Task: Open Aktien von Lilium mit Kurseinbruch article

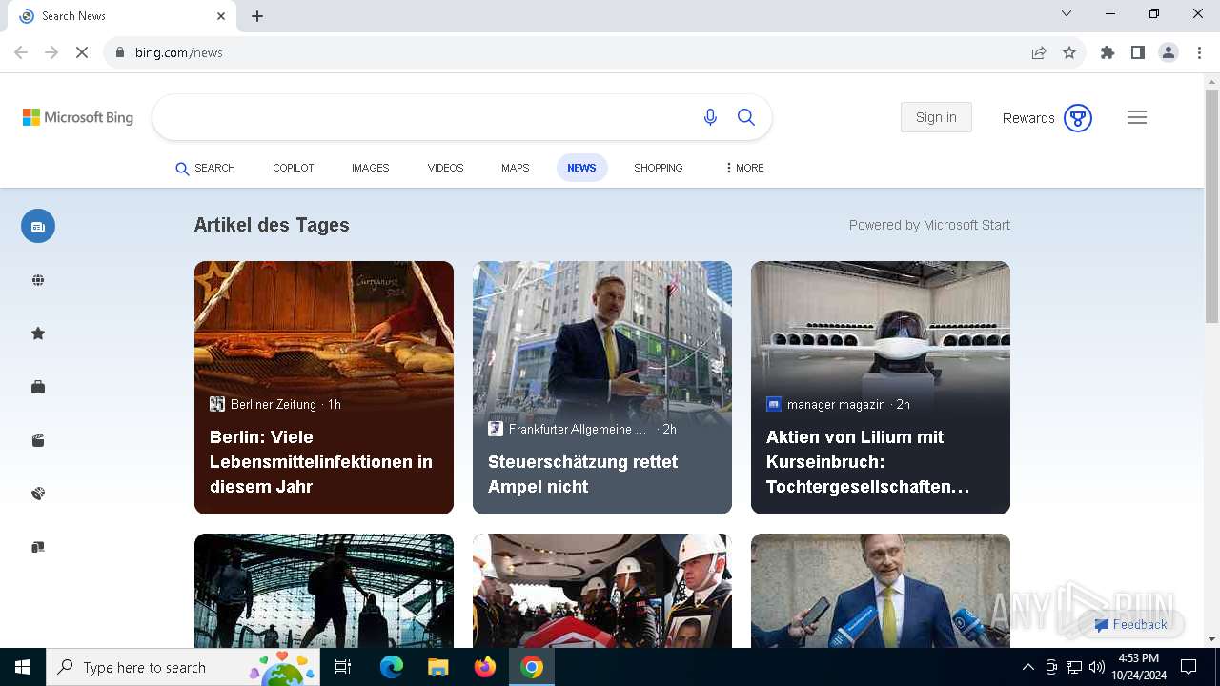Action: pos(868,462)
